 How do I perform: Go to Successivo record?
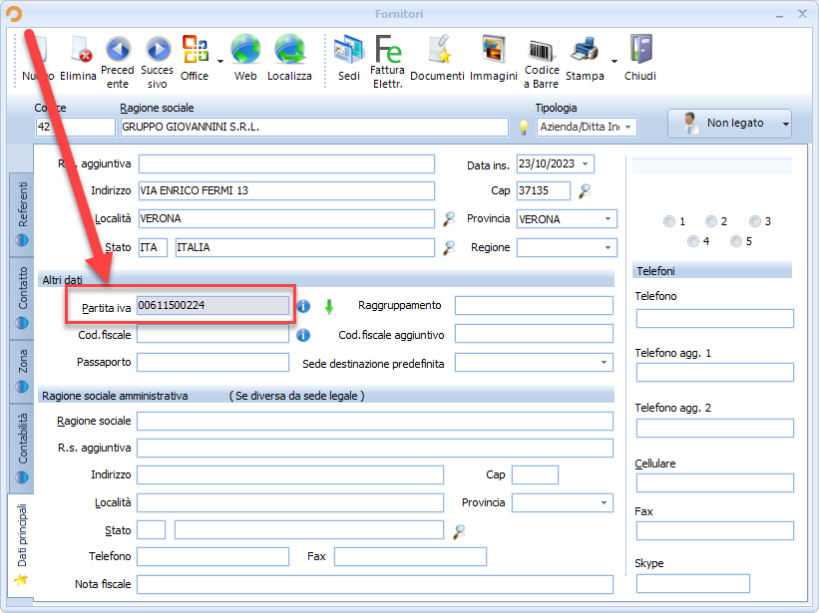tap(158, 50)
